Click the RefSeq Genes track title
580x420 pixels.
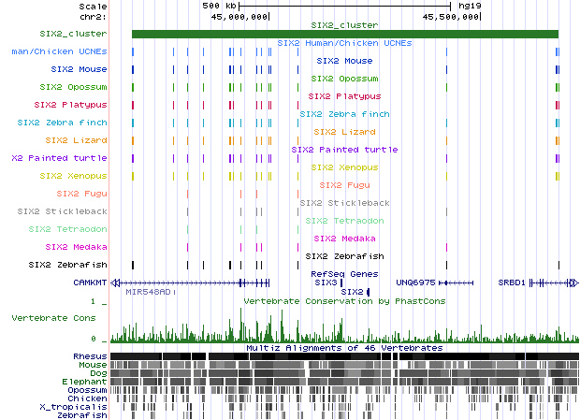pos(344,273)
